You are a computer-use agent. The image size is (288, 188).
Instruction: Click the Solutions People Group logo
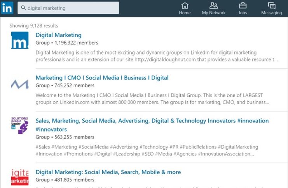[x=20, y=126]
